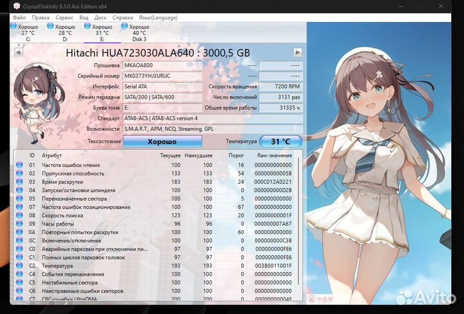Select disk C: tab at 27 °C
The image size is (464, 314).
[x=28, y=32]
